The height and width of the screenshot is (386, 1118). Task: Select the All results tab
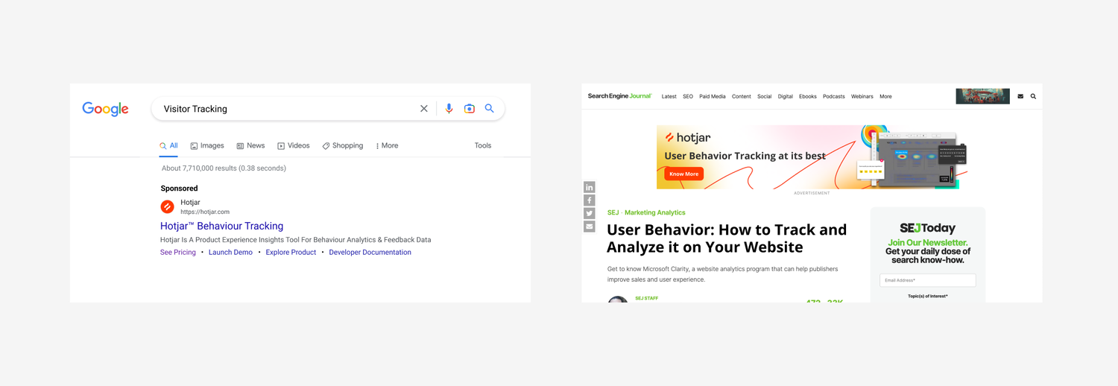click(168, 146)
